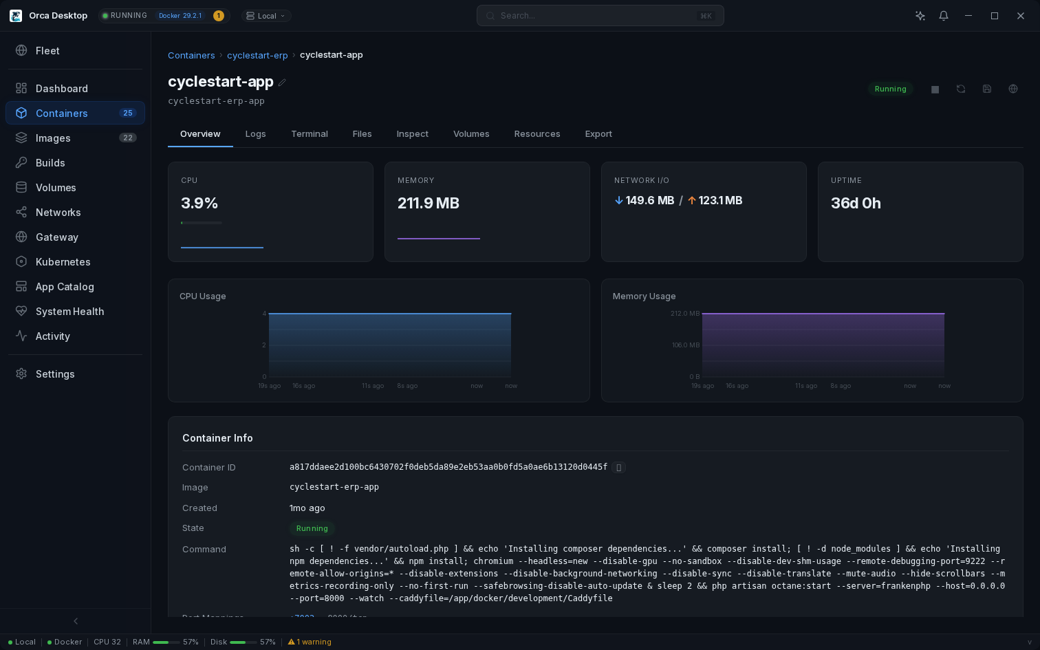Click Containers breadcrumb link
Image resolution: width=1040 pixels, height=650 pixels.
[191, 56]
